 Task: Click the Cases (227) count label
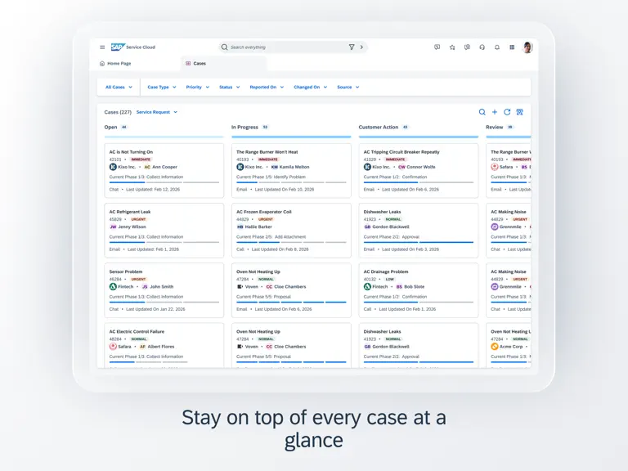(x=118, y=112)
